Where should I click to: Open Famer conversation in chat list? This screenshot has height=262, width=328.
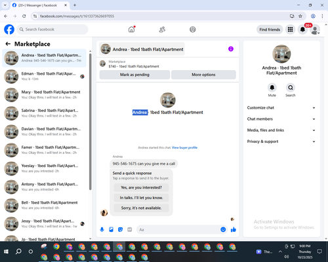point(44,150)
